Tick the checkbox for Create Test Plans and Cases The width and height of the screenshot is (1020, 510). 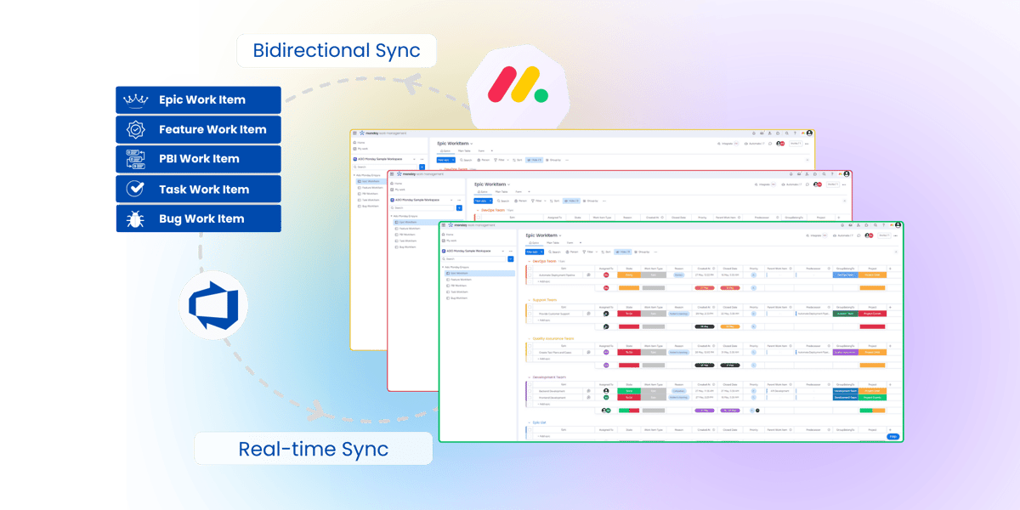[x=530, y=352]
